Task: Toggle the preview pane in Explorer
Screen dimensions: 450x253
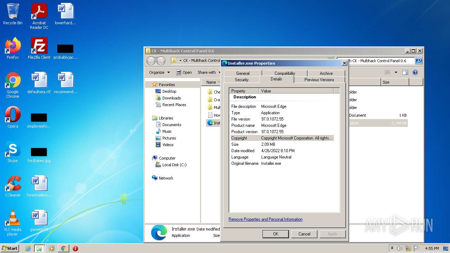Action: click(405, 72)
